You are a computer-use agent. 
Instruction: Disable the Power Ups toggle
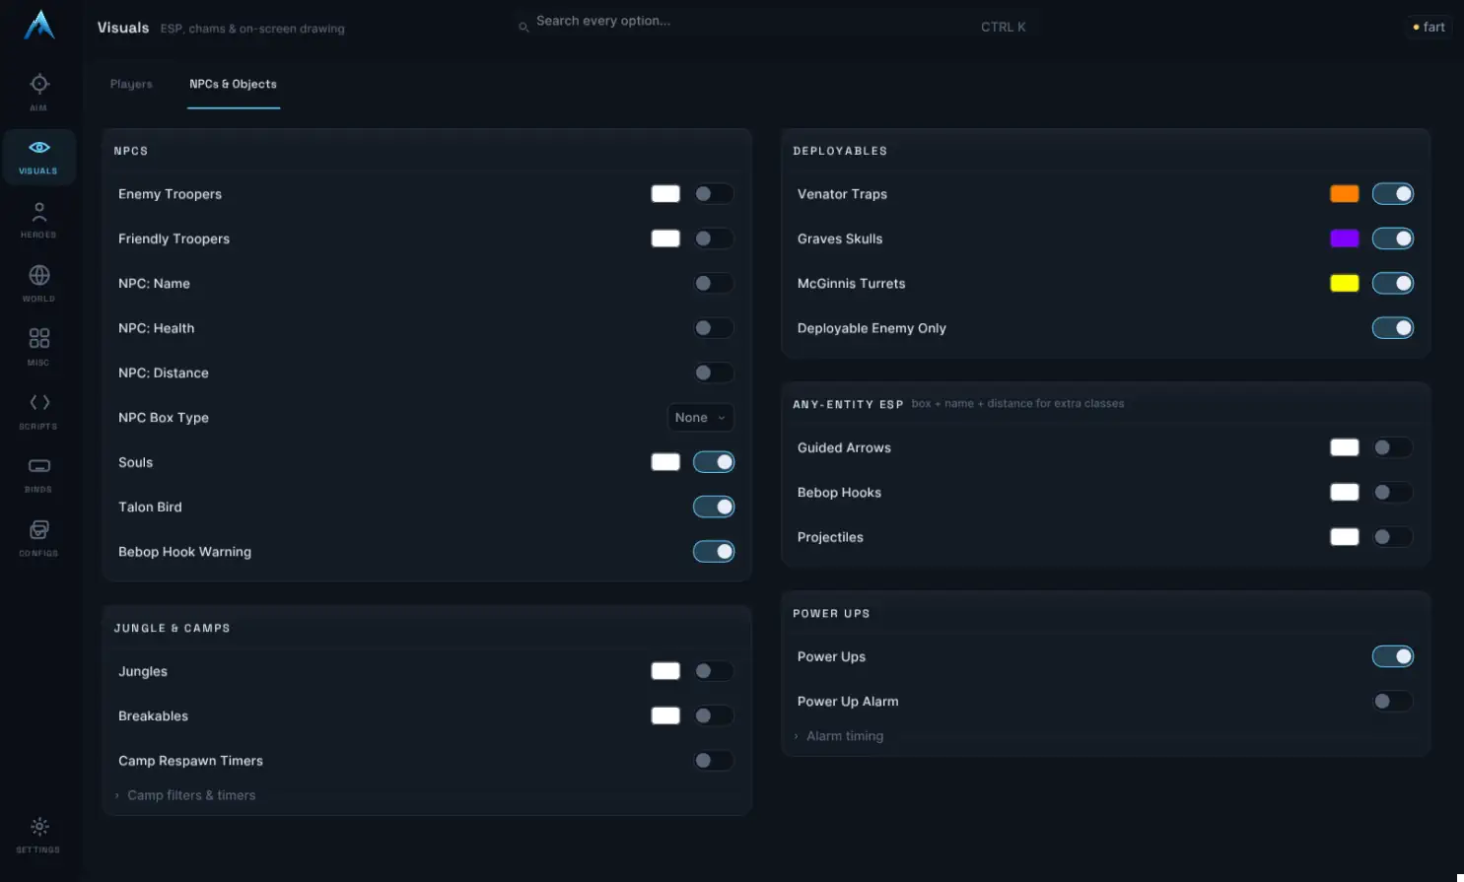click(1393, 656)
